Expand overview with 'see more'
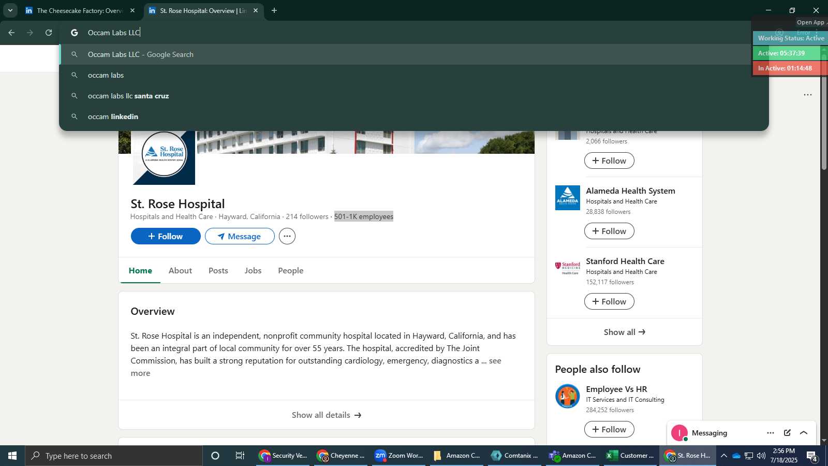828x466 pixels. 495,361
